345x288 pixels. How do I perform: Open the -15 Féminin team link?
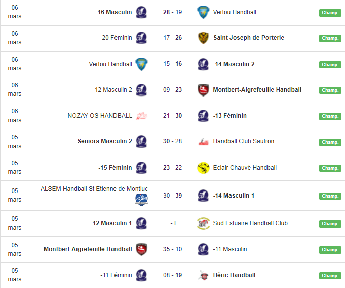point(115,168)
